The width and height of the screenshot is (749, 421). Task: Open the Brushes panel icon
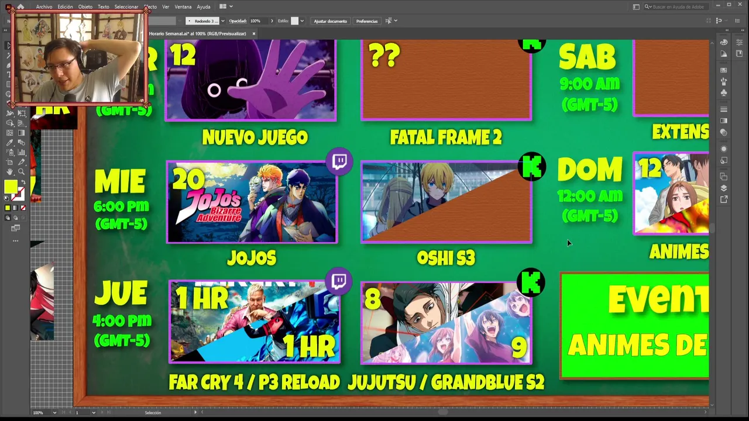click(724, 81)
